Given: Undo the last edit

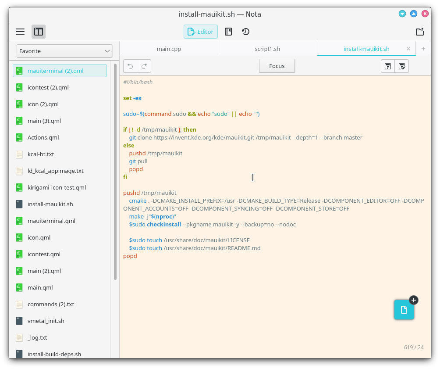Looking at the screenshot, I should point(130,66).
